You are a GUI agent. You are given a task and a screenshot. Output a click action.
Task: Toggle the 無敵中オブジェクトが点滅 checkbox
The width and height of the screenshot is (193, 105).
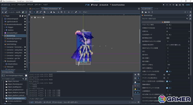pos(167,88)
